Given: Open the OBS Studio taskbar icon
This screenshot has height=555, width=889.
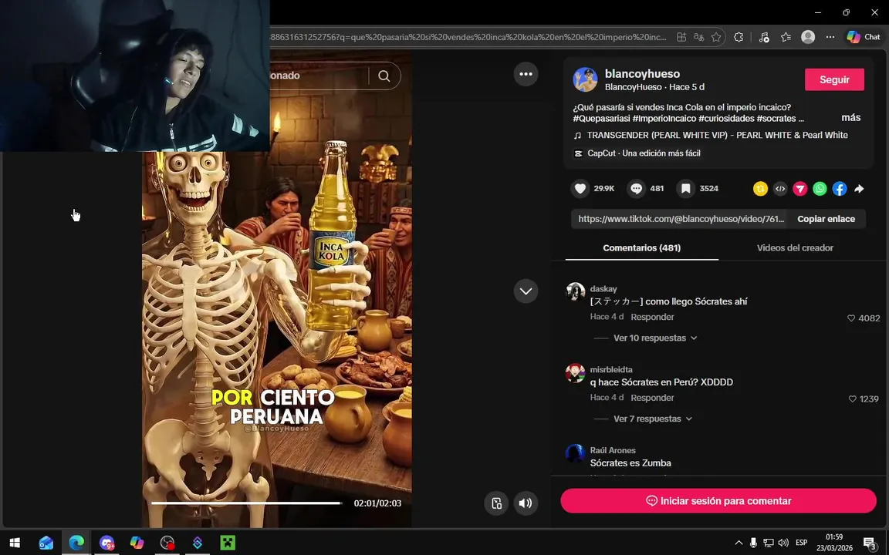Looking at the screenshot, I should tap(167, 543).
